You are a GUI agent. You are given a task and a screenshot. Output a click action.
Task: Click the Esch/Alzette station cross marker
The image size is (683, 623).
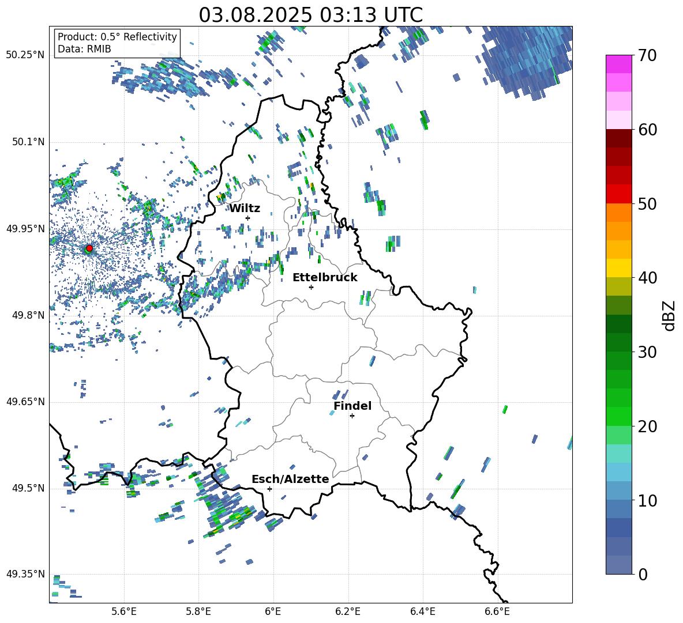pyautogui.click(x=269, y=489)
